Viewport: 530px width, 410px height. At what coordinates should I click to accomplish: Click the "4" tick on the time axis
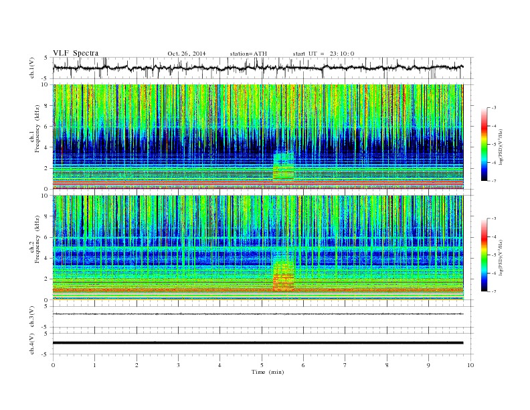click(219, 365)
